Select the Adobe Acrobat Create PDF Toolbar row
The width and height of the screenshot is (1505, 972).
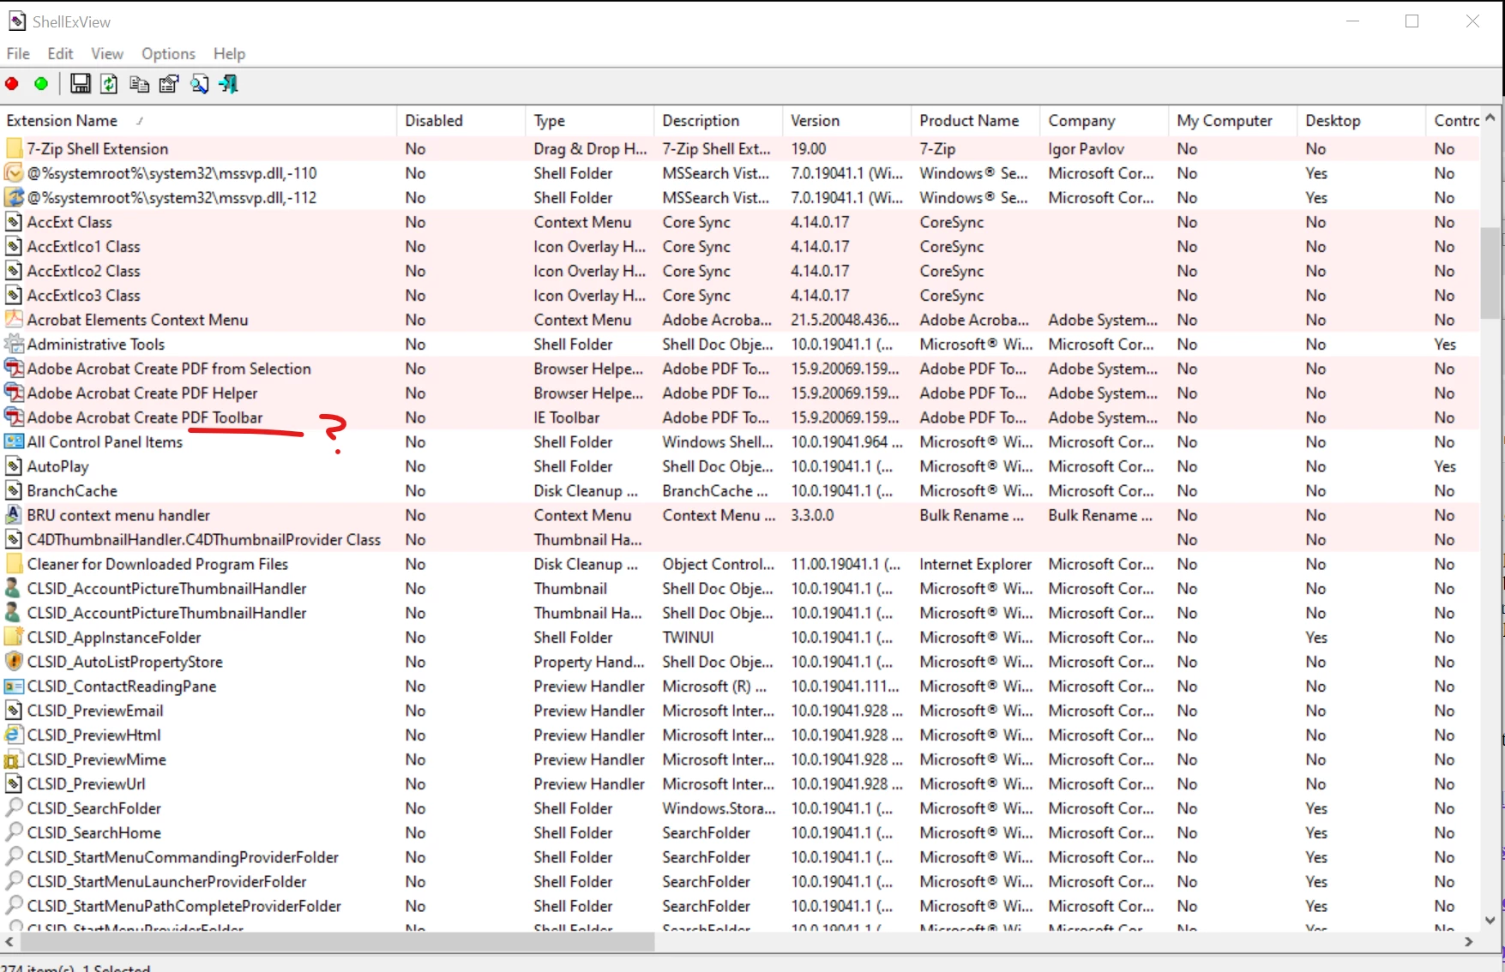coord(739,417)
